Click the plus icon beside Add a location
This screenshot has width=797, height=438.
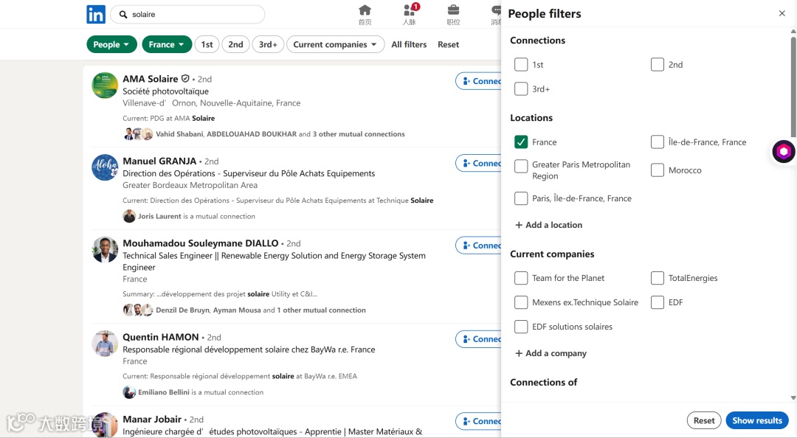coord(519,225)
